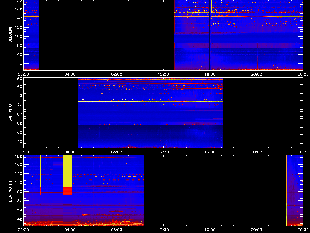
Task: Click the 20:00 time label under San Vito panel
Action: (x=257, y=152)
